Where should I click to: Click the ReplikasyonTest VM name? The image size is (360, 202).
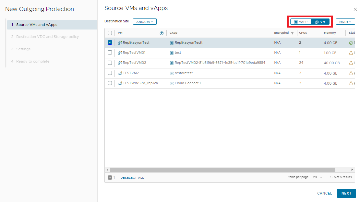pos(136,43)
